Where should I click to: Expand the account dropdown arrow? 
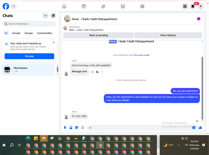[x=201, y=6]
